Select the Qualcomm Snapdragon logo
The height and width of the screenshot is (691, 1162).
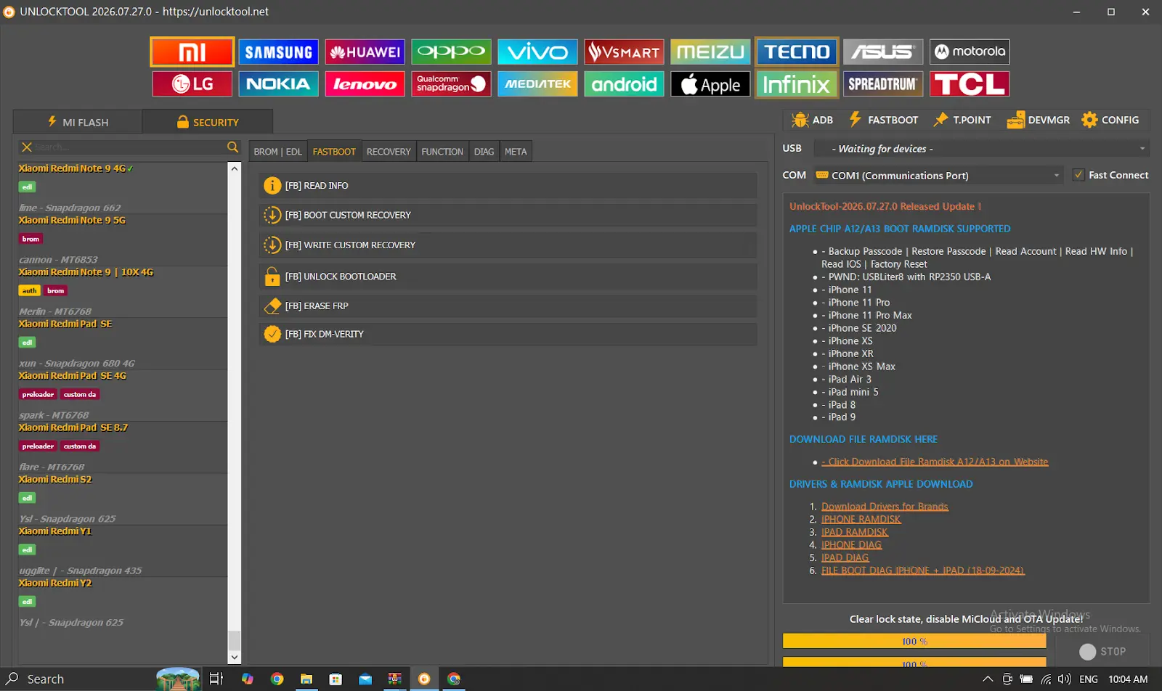tap(452, 84)
